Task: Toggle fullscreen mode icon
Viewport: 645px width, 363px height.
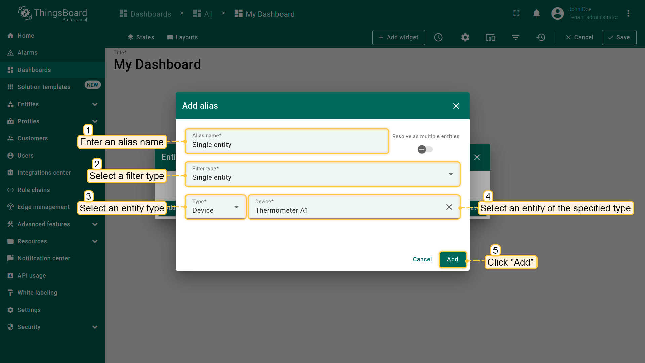Action: tap(516, 14)
